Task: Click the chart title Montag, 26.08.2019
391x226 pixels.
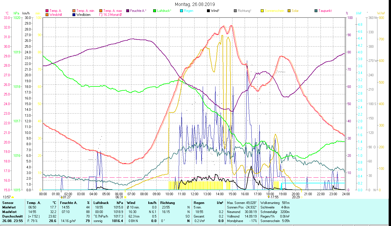Action: [195, 4]
